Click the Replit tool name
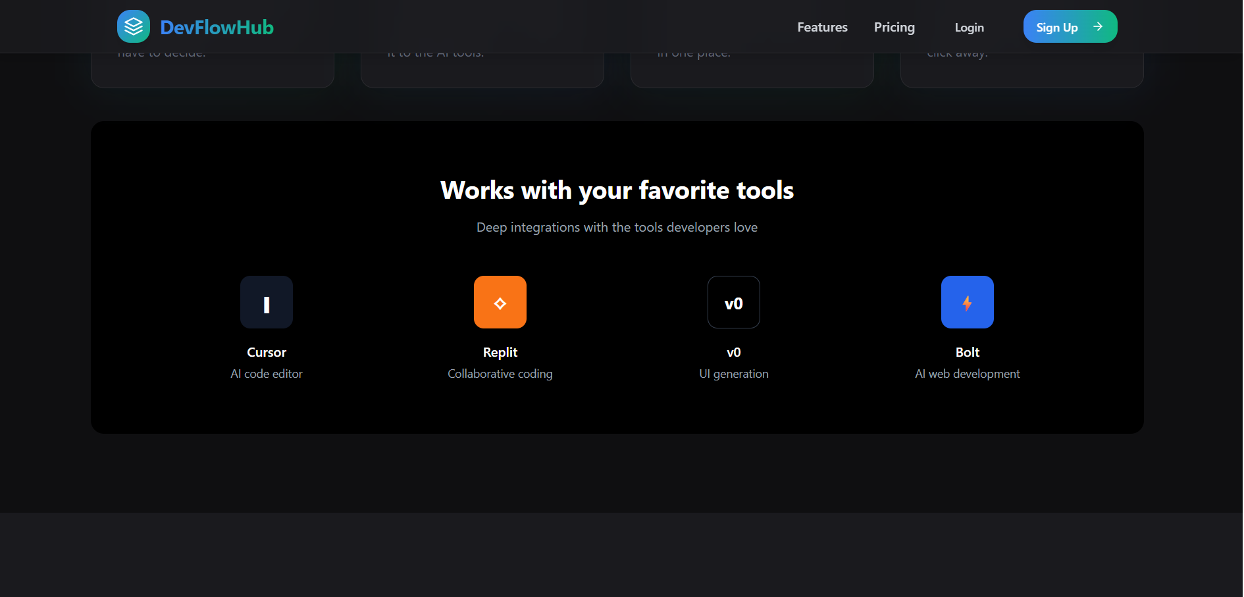 500,352
